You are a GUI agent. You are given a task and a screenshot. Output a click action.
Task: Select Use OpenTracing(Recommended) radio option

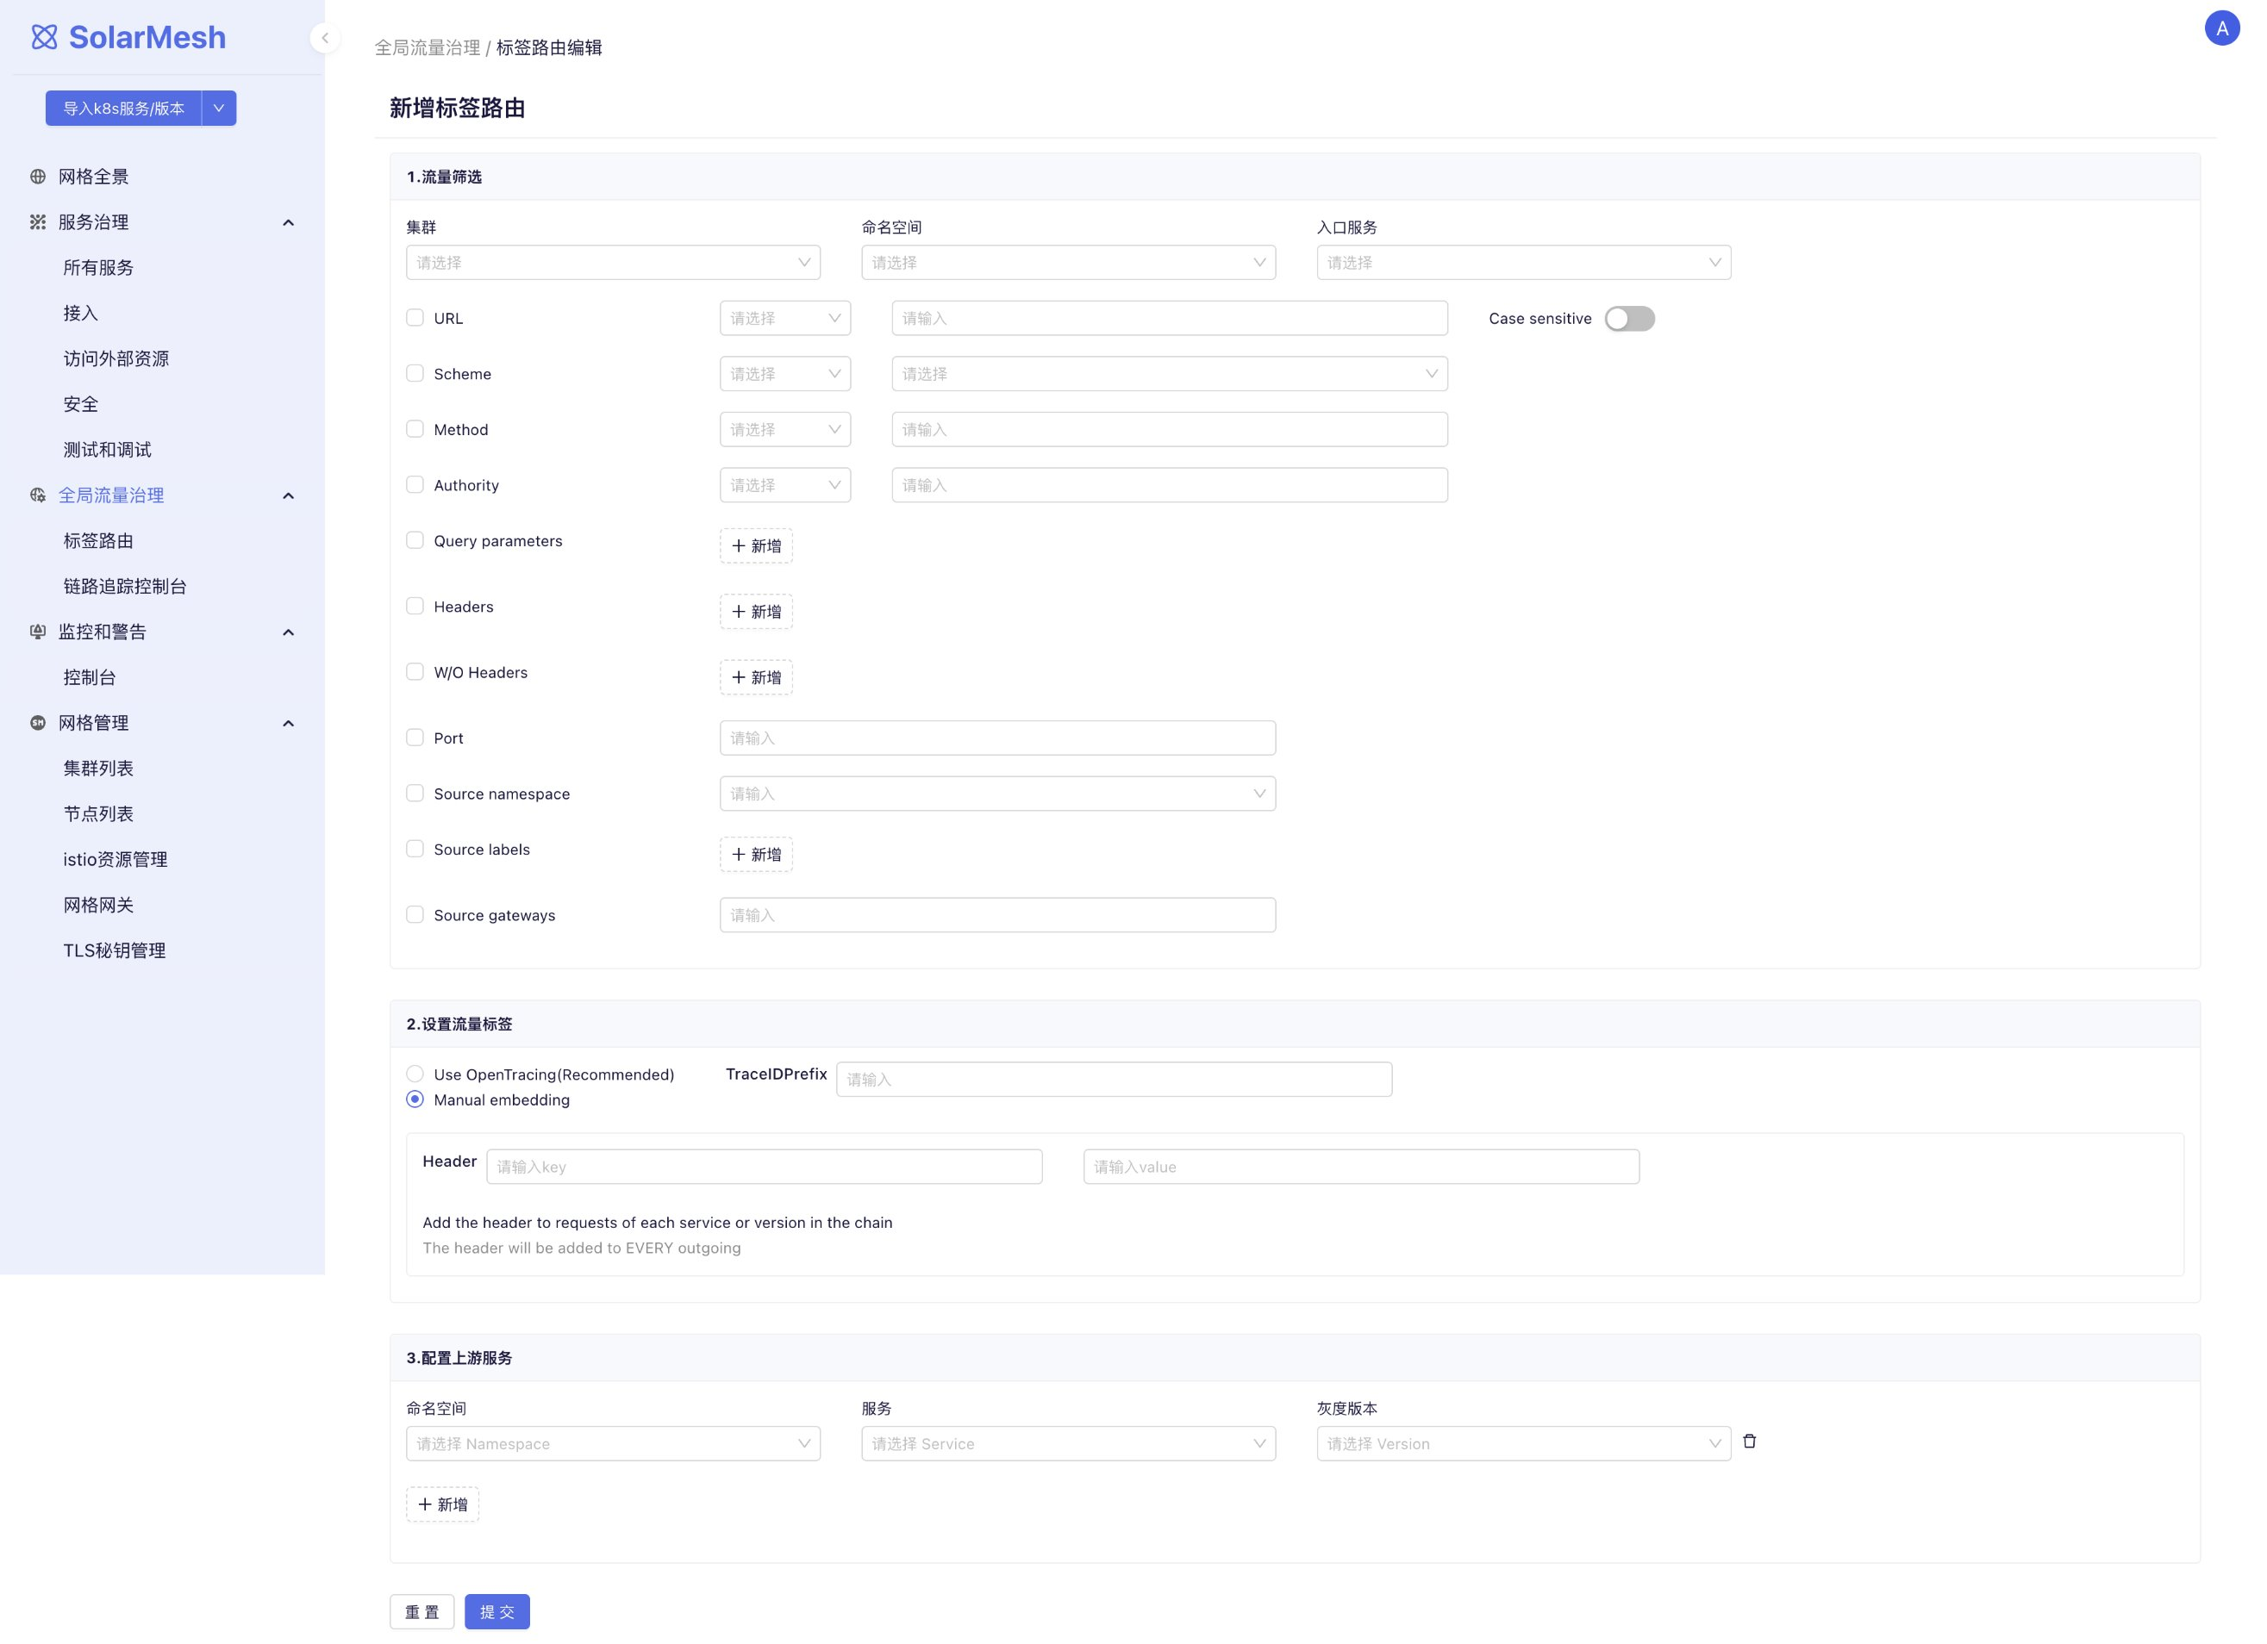(415, 1074)
